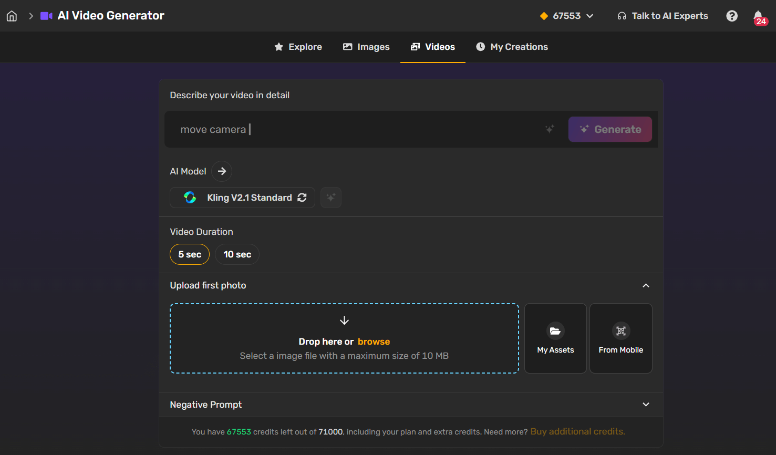Image resolution: width=776 pixels, height=455 pixels.
Task: Click the headset Talk to AI Experts
Action: click(x=663, y=16)
